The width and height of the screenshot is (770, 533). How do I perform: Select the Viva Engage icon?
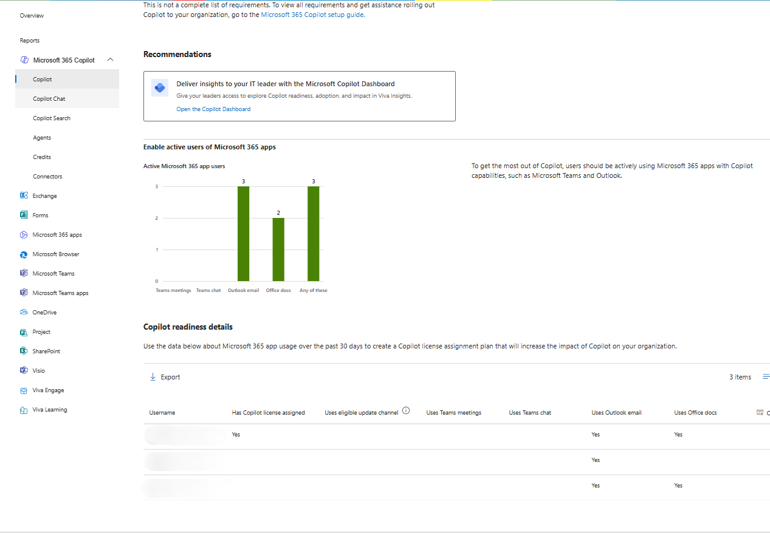click(x=24, y=390)
